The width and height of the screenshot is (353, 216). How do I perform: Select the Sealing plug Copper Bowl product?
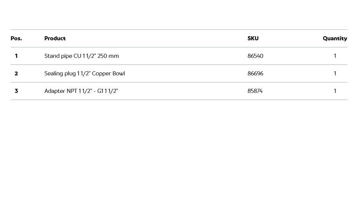point(85,73)
